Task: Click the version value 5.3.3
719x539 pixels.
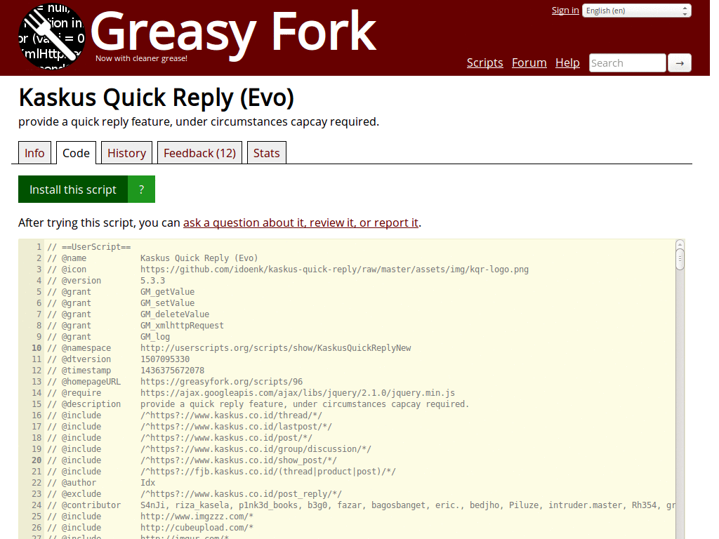Action: click(x=152, y=281)
